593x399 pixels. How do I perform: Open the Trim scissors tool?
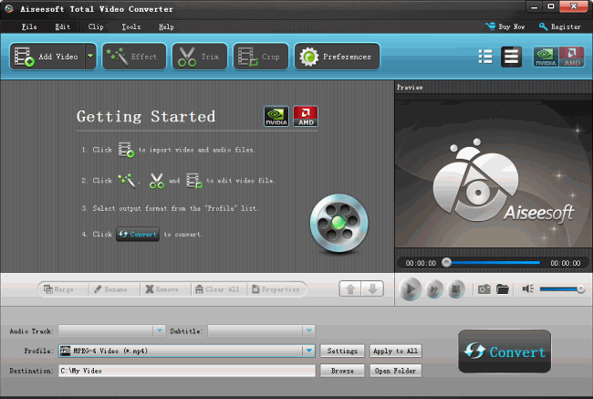(200, 57)
